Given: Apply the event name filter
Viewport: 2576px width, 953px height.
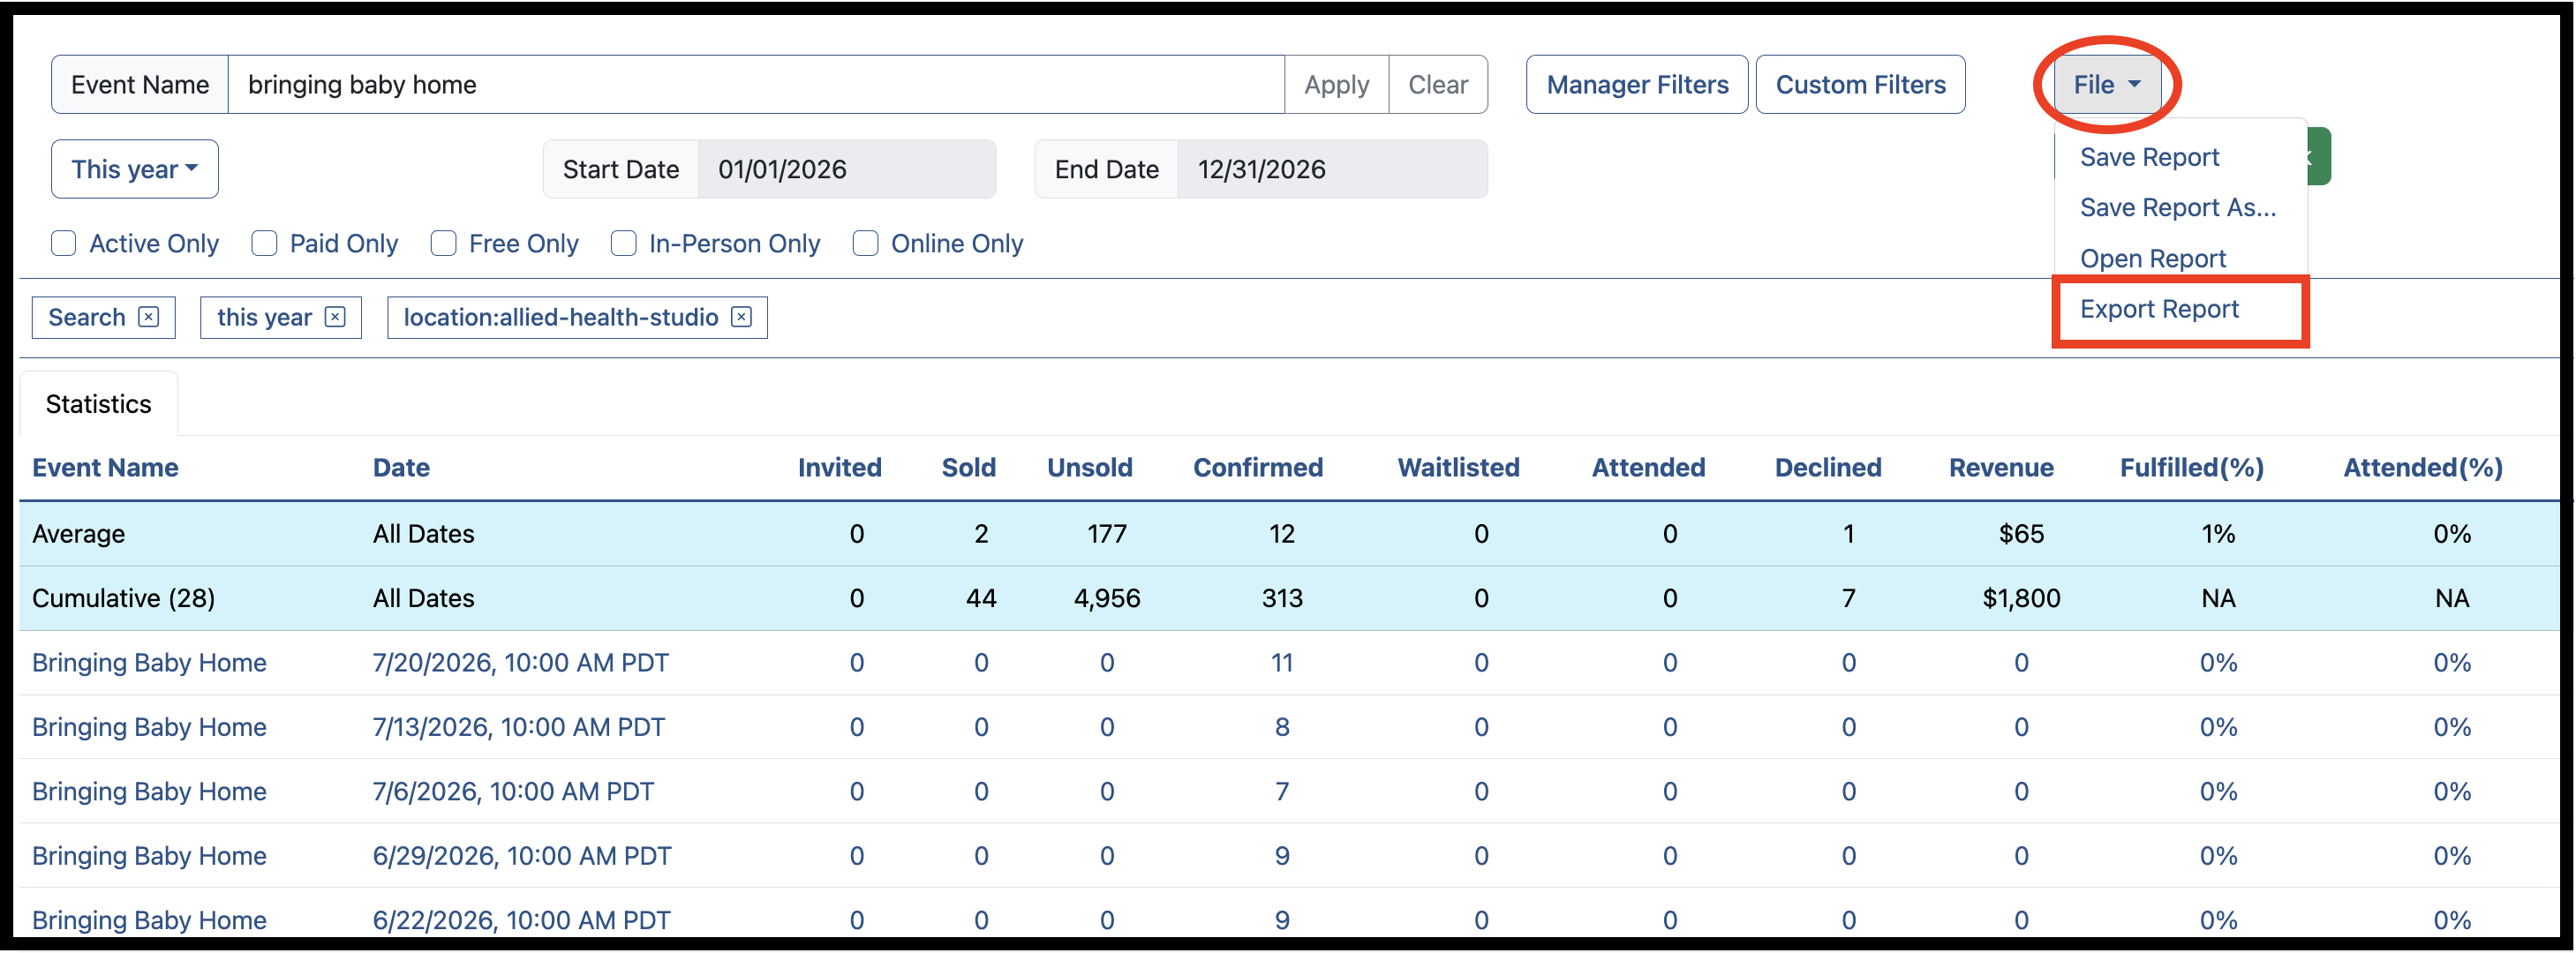Looking at the screenshot, I should (x=1336, y=85).
